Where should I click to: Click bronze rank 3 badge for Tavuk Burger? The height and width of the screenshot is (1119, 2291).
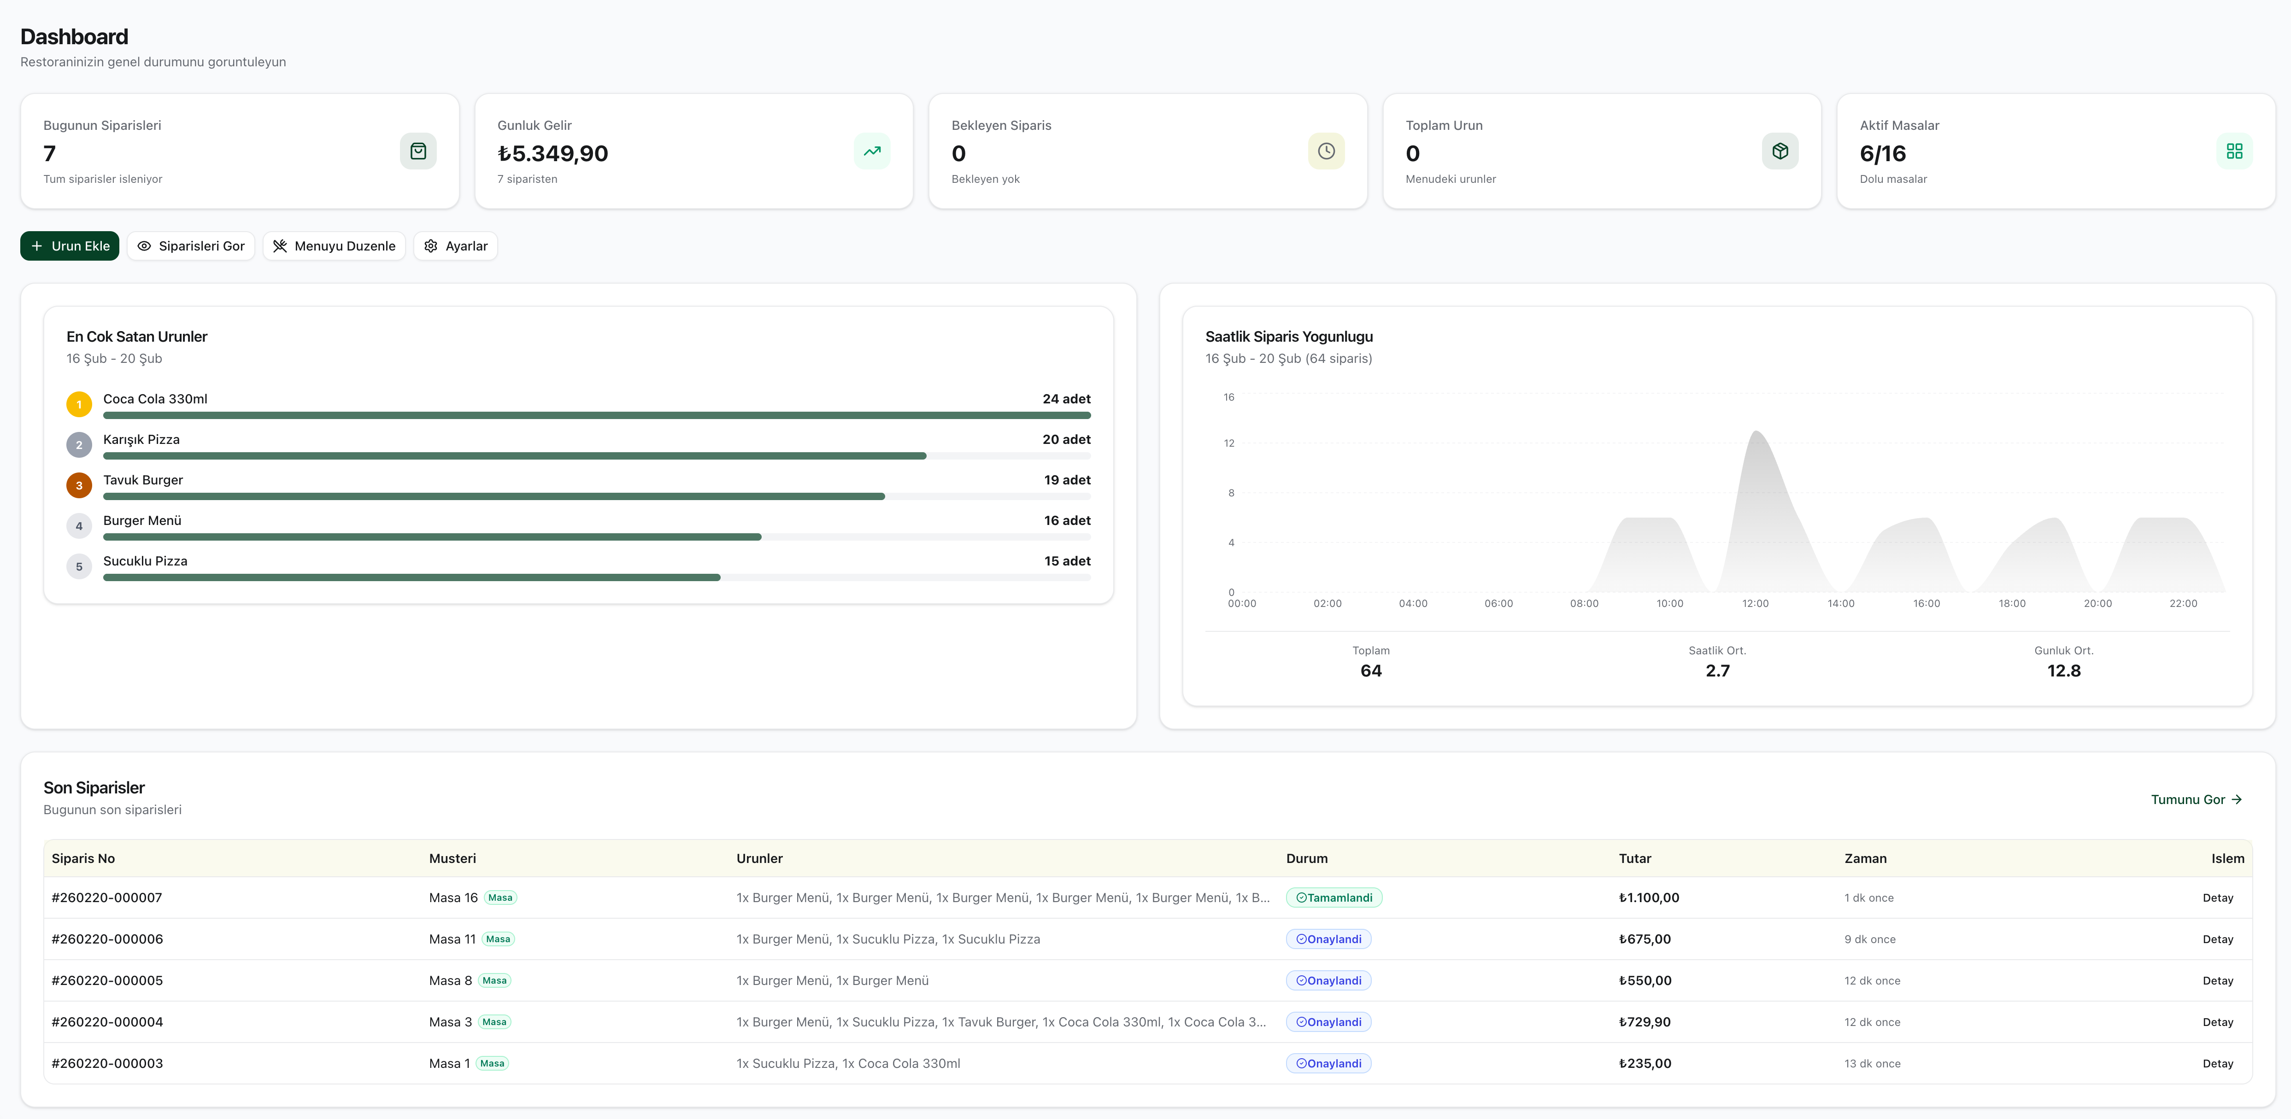pyautogui.click(x=79, y=485)
